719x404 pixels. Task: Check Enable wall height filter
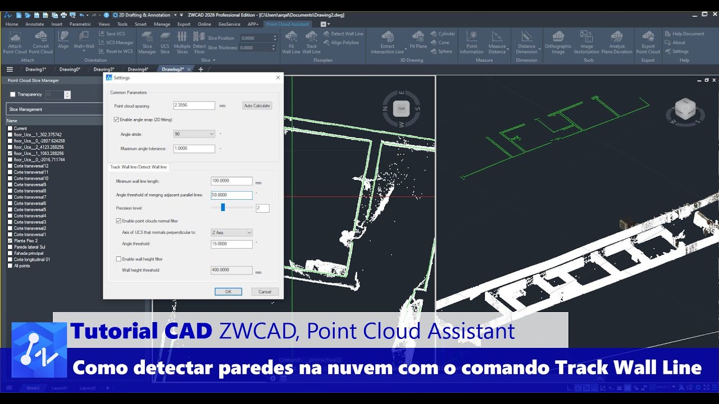119,259
